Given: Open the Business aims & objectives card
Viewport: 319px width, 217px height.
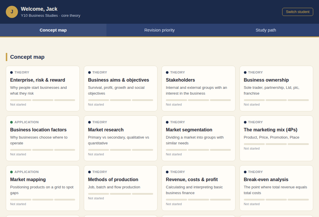Looking at the screenshot, I should point(121,89).
